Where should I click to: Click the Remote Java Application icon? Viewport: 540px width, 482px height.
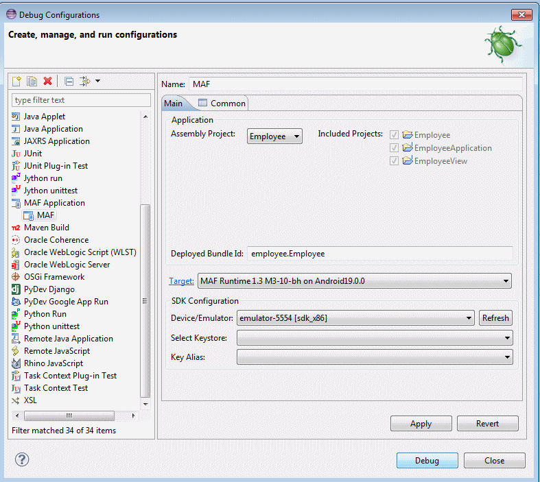[x=16, y=339]
